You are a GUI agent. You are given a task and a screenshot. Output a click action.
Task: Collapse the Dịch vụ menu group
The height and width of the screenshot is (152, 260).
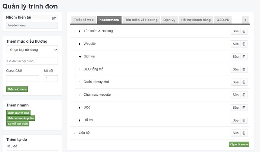[80, 57]
